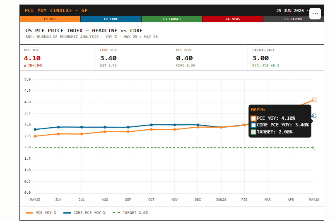
Task: Select the F1 PCE tab
Action: click(50, 19)
